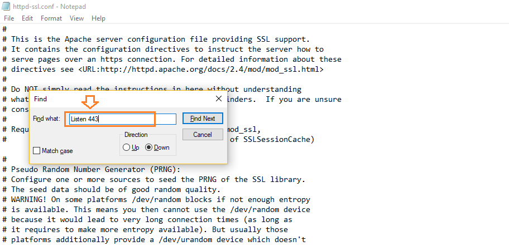Click line 'it requires to make more entropy'

145,229
